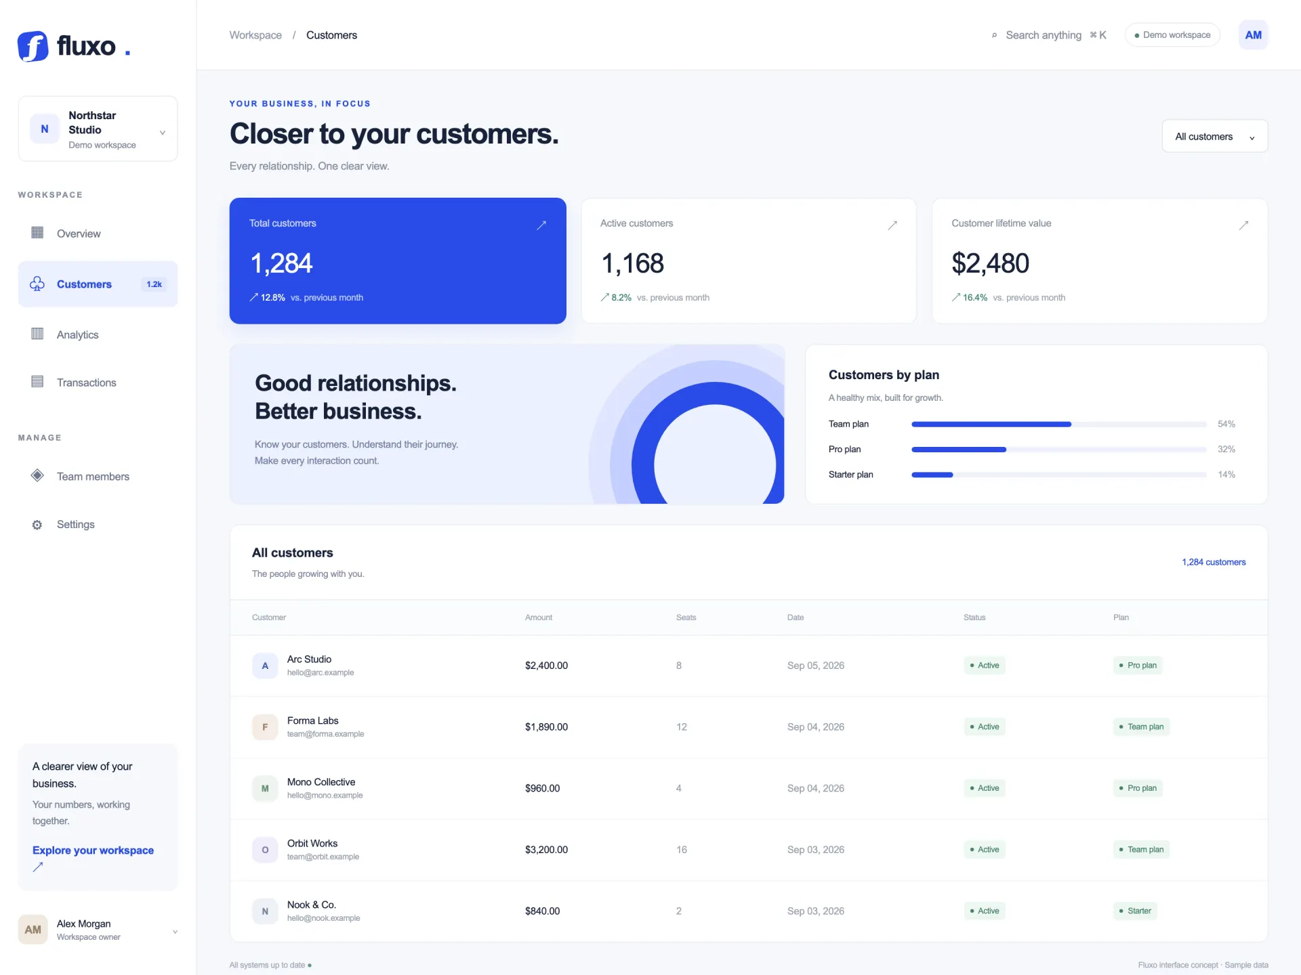Click the Active status badge for Arc Studio
The height and width of the screenshot is (975, 1301).
click(985, 666)
